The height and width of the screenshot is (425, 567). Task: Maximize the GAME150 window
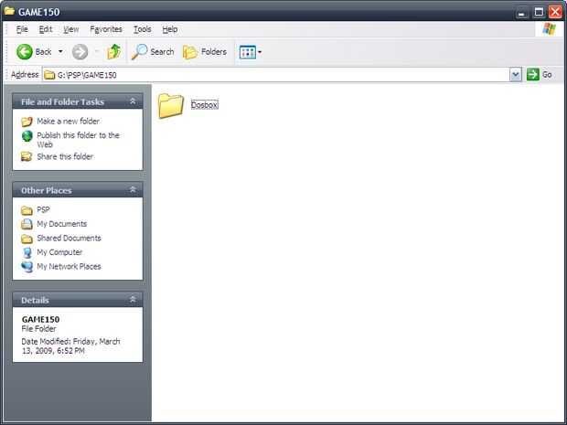539,12
